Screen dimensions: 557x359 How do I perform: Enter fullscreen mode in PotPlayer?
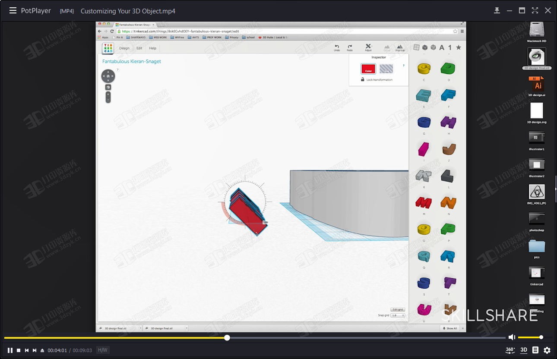click(x=535, y=11)
